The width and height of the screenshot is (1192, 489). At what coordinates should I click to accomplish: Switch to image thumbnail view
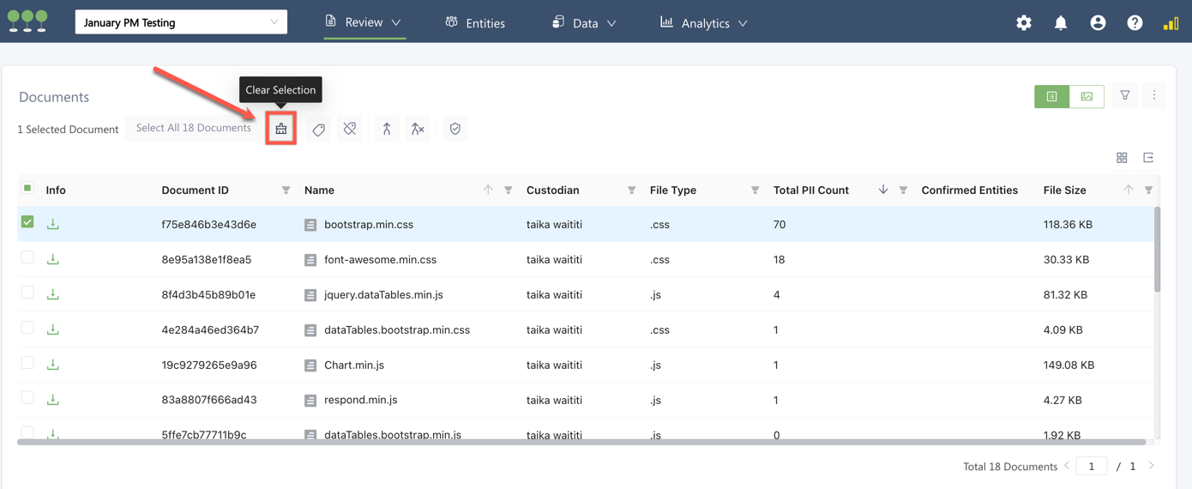(1087, 97)
